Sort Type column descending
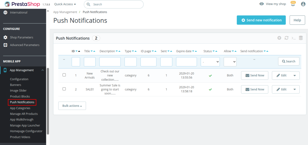This screenshot has height=145, width=308. pyautogui.click(x=133, y=51)
